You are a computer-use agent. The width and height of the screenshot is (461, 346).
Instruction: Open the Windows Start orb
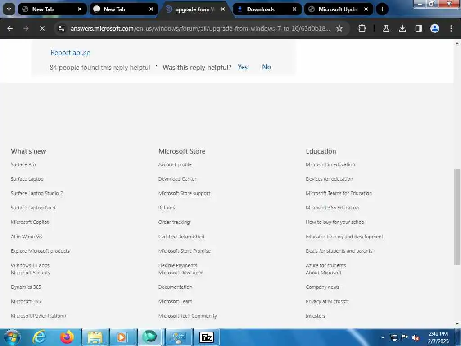[x=12, y=337]
